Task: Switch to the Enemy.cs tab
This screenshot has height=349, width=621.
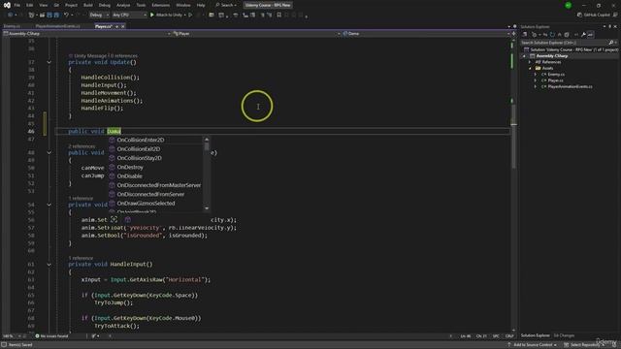Action: 12,26
